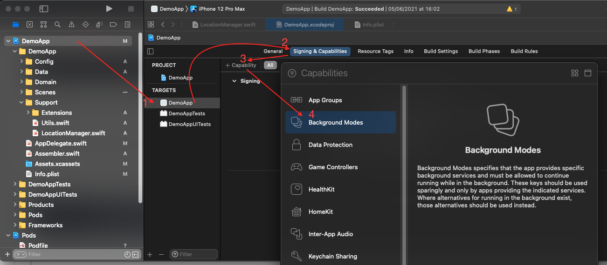This screenshot has width=607, height=265.
Task: Remove target with minus icon
Action: [x=161, y=254]
